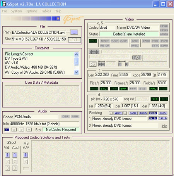Viewport: 174px width, 176px height.
Task: Click the File path input field
Action: [39, 32]
